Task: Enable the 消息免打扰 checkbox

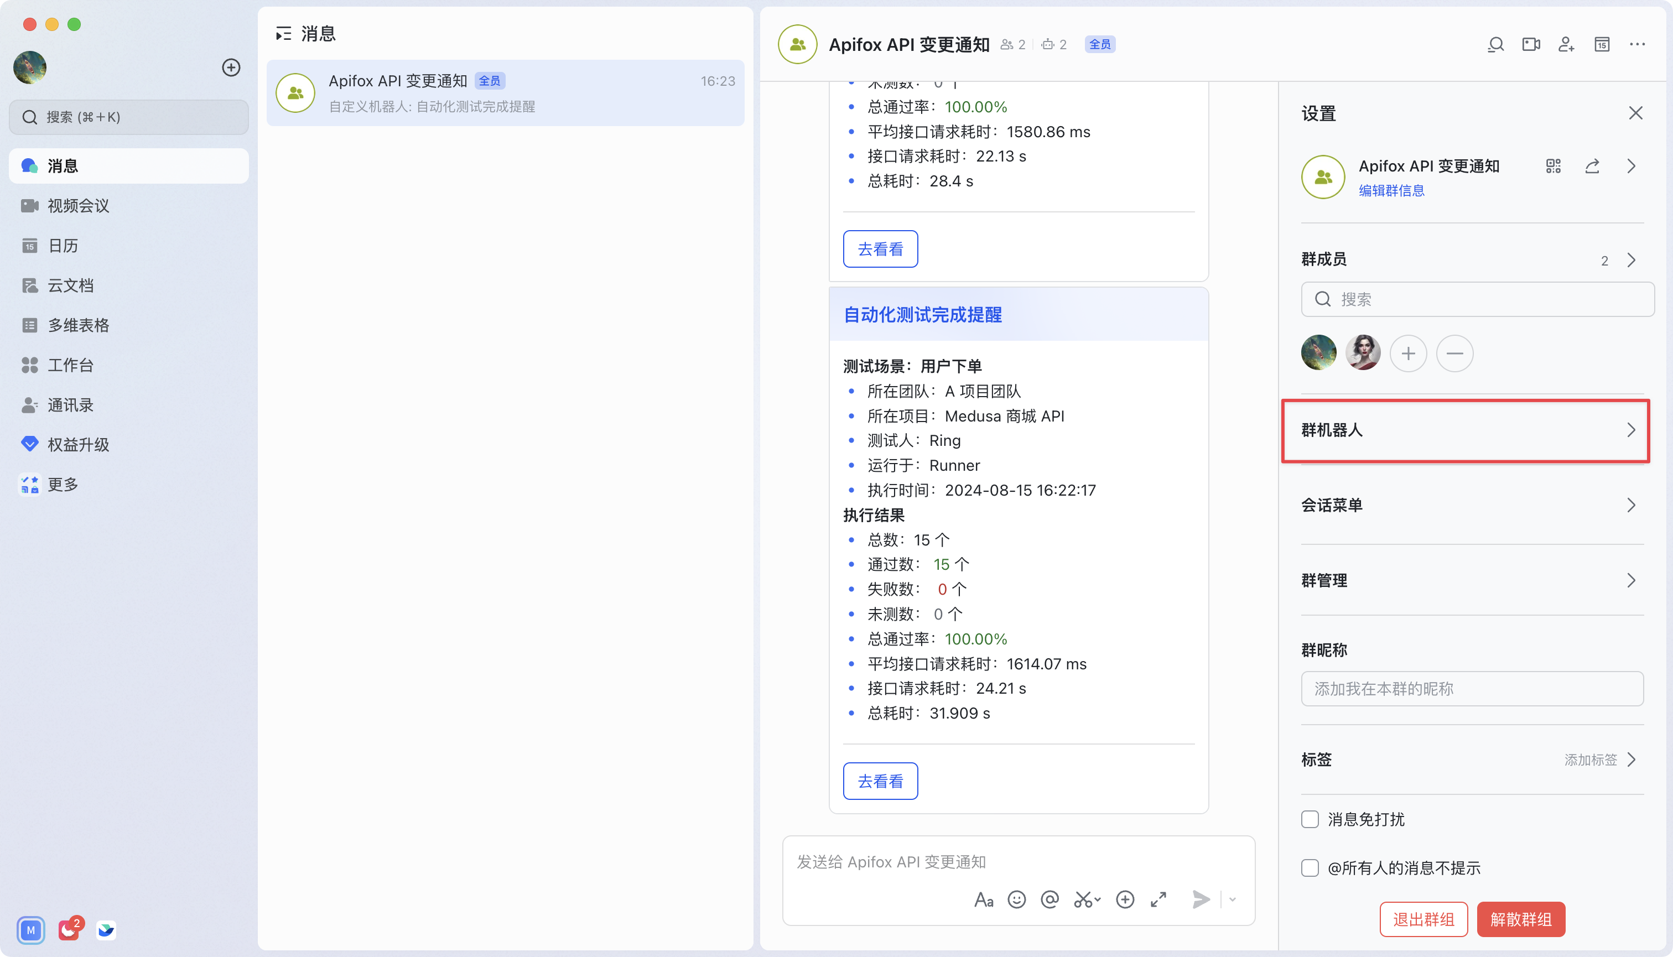Action: tap(1310, 819)
